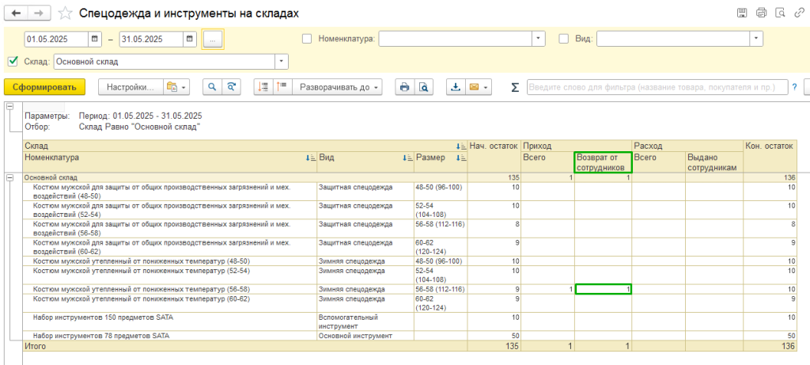Click the sum sigma icon

[515, 87]
